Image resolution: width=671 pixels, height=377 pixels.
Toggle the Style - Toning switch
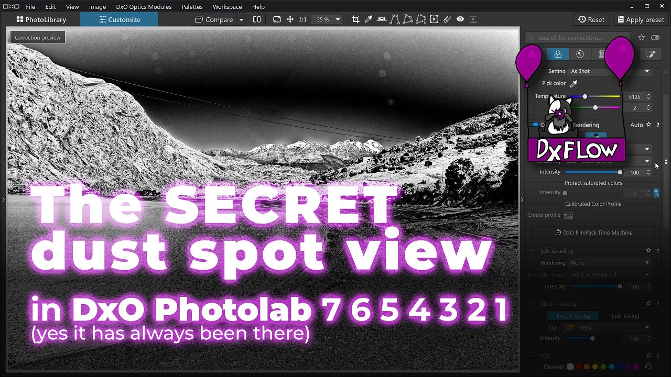pos(532,304)
